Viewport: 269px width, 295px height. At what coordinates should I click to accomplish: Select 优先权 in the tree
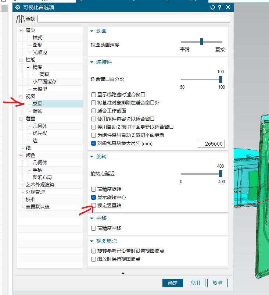[40, 133]
